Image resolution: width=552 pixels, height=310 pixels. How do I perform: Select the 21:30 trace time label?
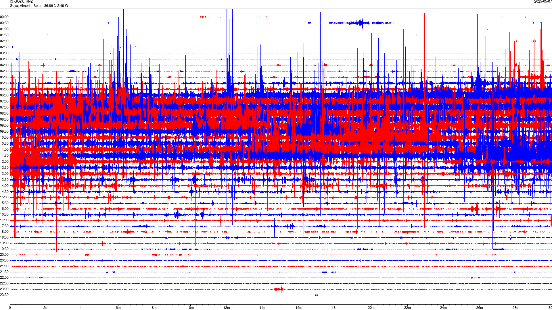click(x=4, y=272)
